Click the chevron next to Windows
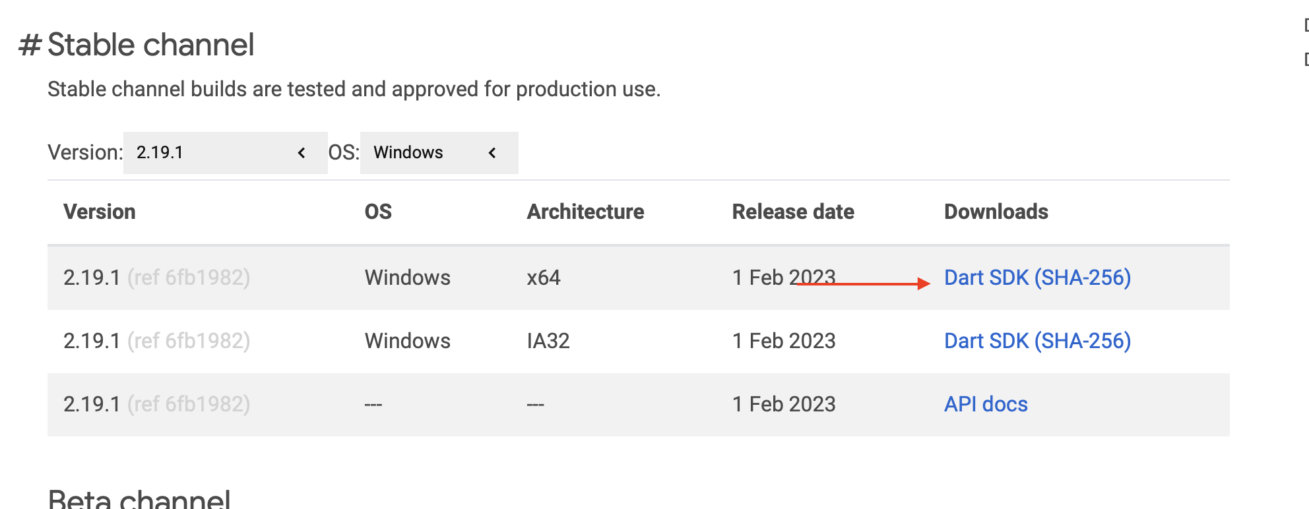Viewport: 1309px width, 509px height. pos(493,152)
